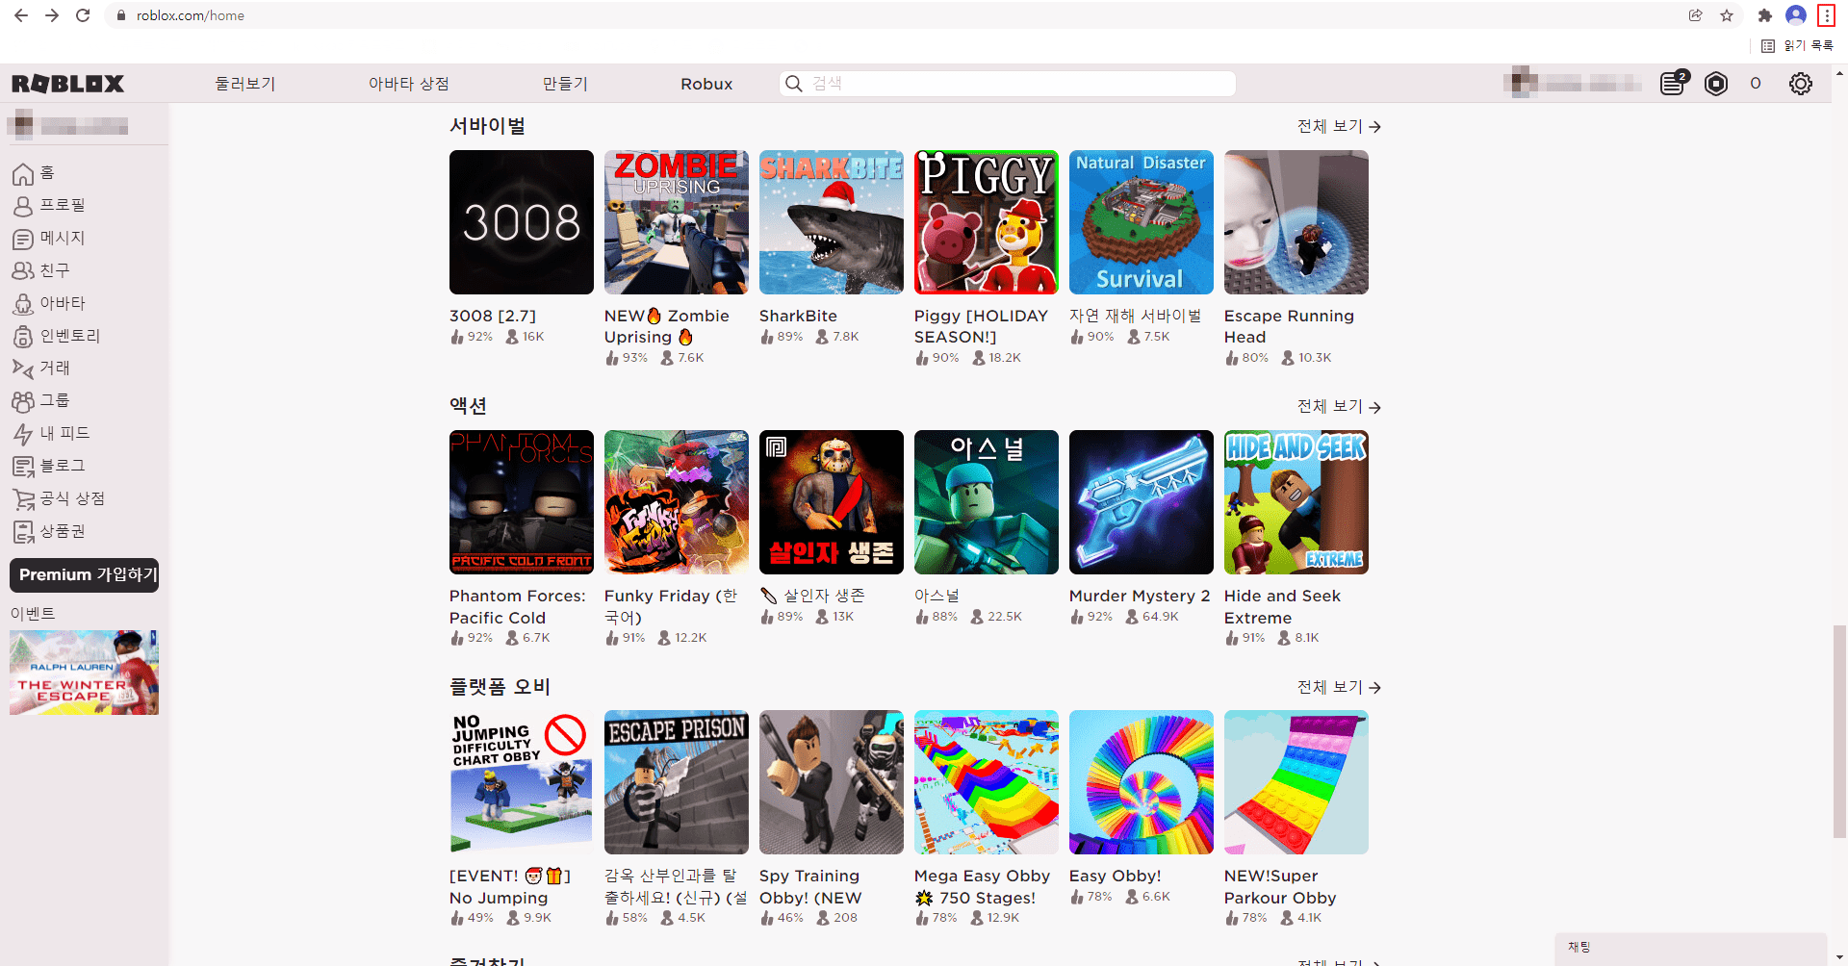Open the Discover (둘러보기) nav menu
Image resolution: width=1848 pixels, height=966 pixels.
coord(245,84)
